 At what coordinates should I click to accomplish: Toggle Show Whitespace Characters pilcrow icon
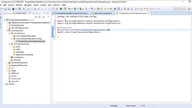point(132,9)
